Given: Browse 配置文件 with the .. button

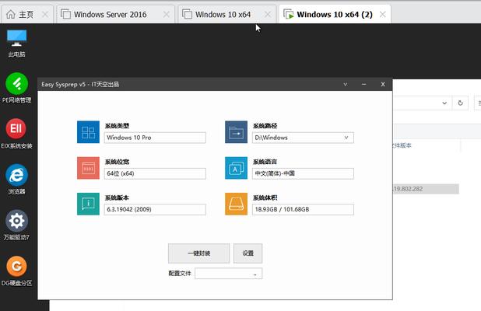Looking at the screenshot, I should point(255,274).
